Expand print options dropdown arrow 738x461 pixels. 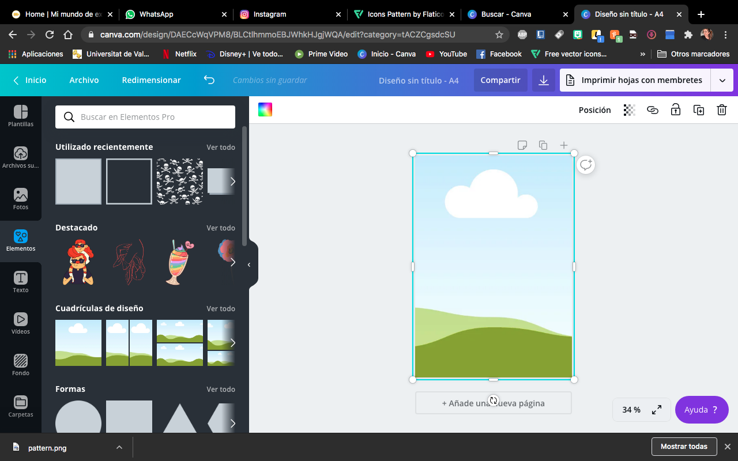coord(722,80)
